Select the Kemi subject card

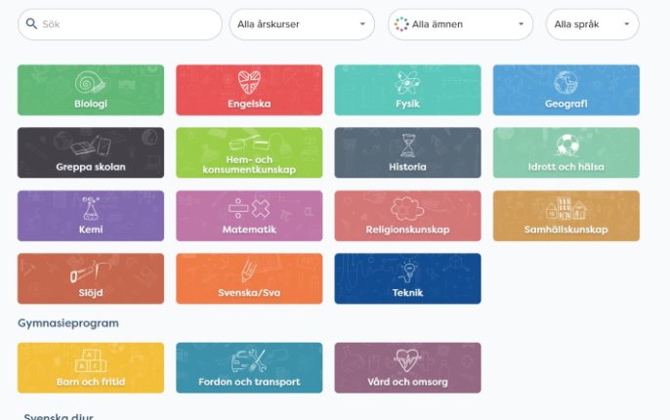[91, 215]
